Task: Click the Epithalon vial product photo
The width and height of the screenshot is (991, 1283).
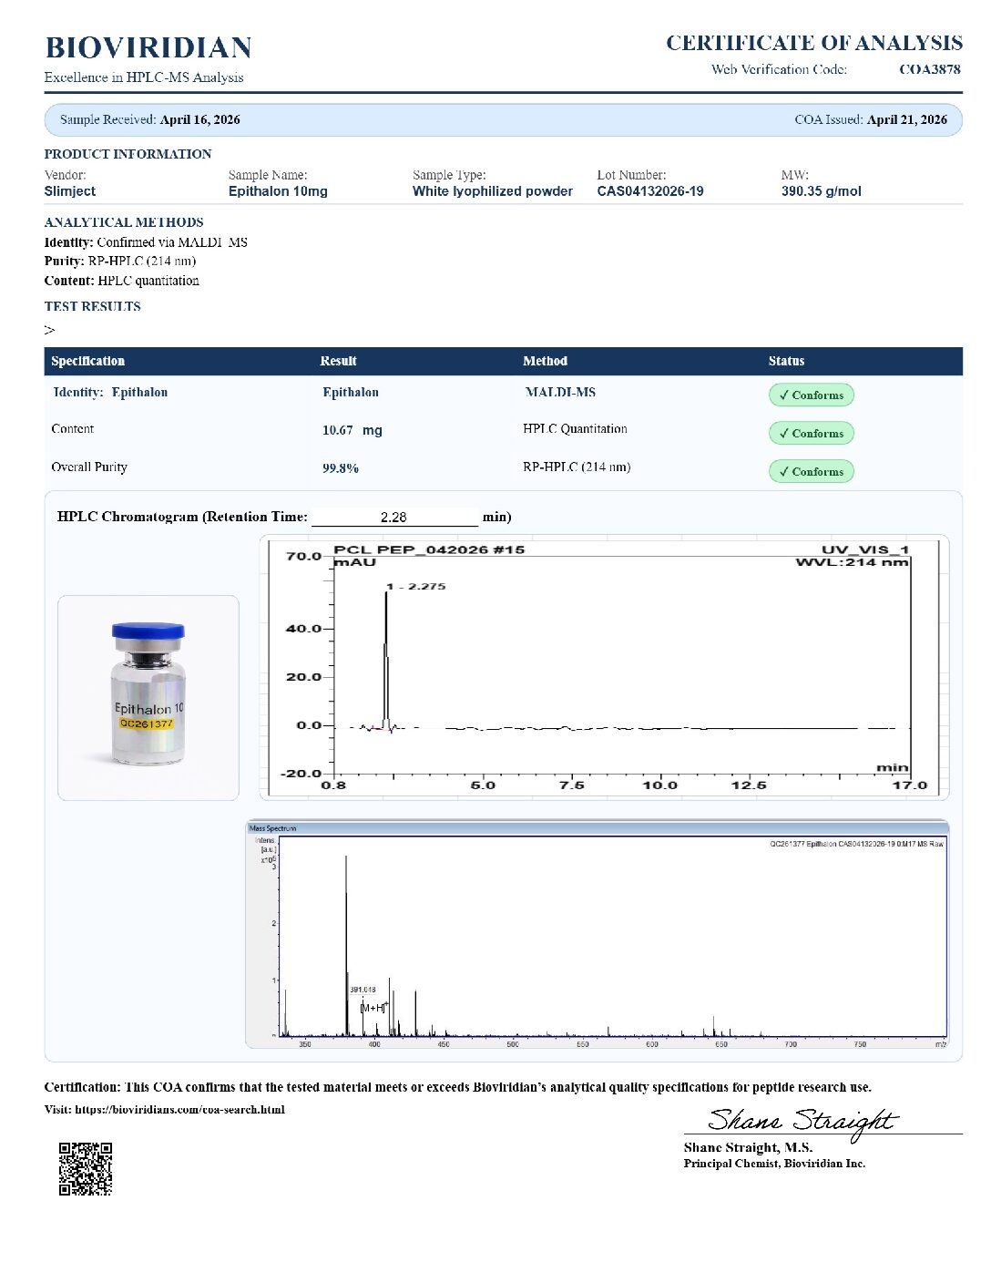Action: tap(148, 698)
